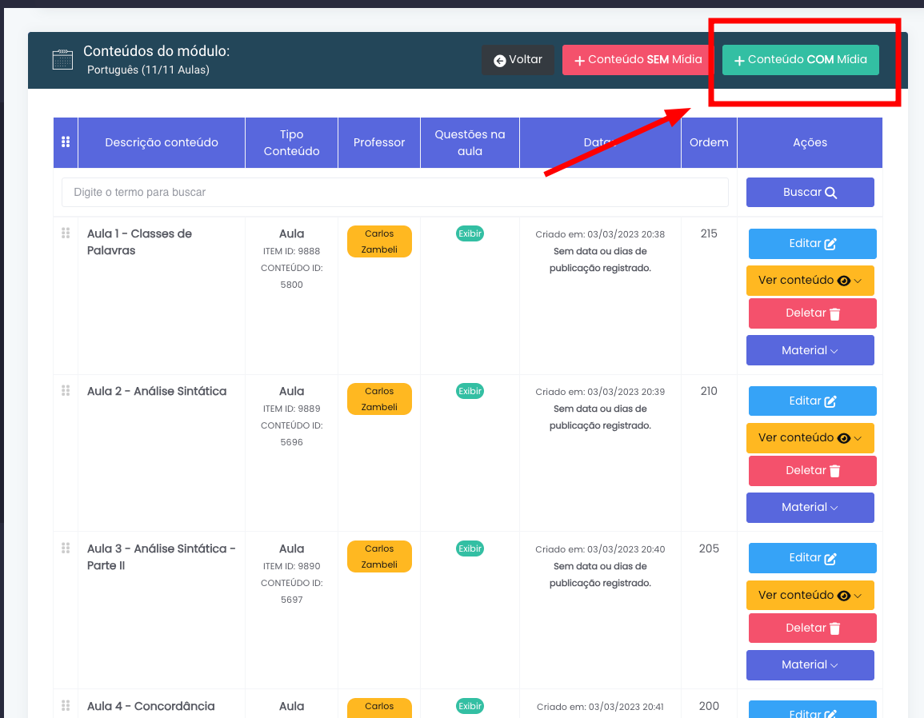Image resolution: width=924 pixels, height=718 pixels.
Task: Grab the drag handle for Aula 2 row
Action: [x=66, y=391]
